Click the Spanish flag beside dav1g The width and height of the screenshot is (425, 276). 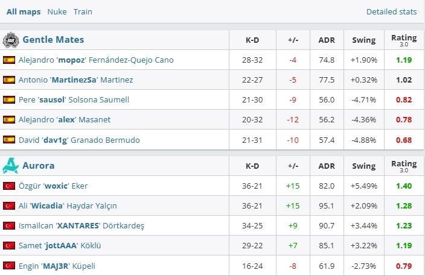(x=9, y=140)
